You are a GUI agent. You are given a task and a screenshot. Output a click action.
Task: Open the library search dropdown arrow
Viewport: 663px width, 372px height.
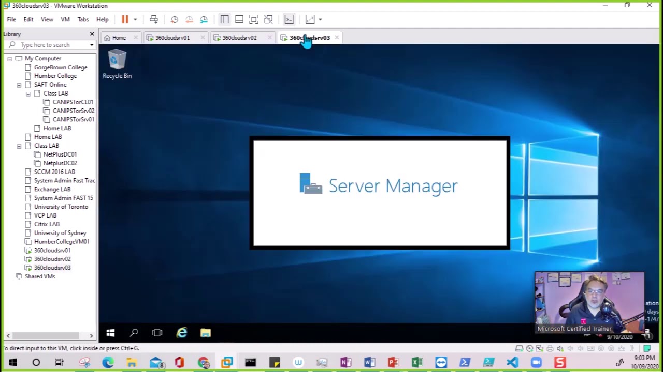tap(92, 45)
